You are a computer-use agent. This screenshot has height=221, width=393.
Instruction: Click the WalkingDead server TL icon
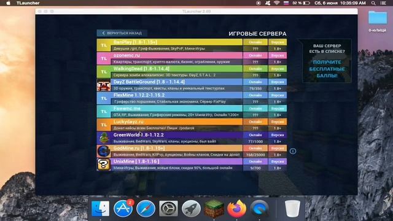click(x=104, y=72)
